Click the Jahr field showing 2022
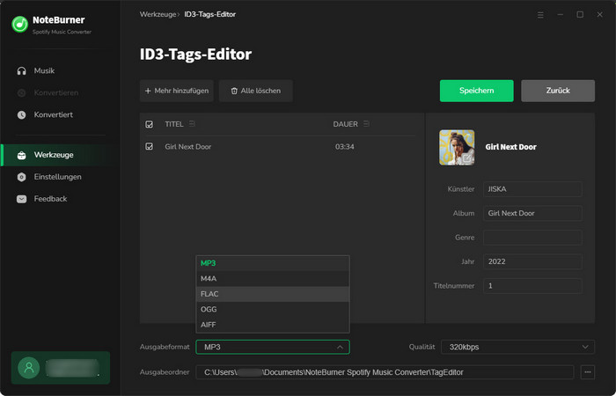 pyautogui.click(x=532, y=261)
